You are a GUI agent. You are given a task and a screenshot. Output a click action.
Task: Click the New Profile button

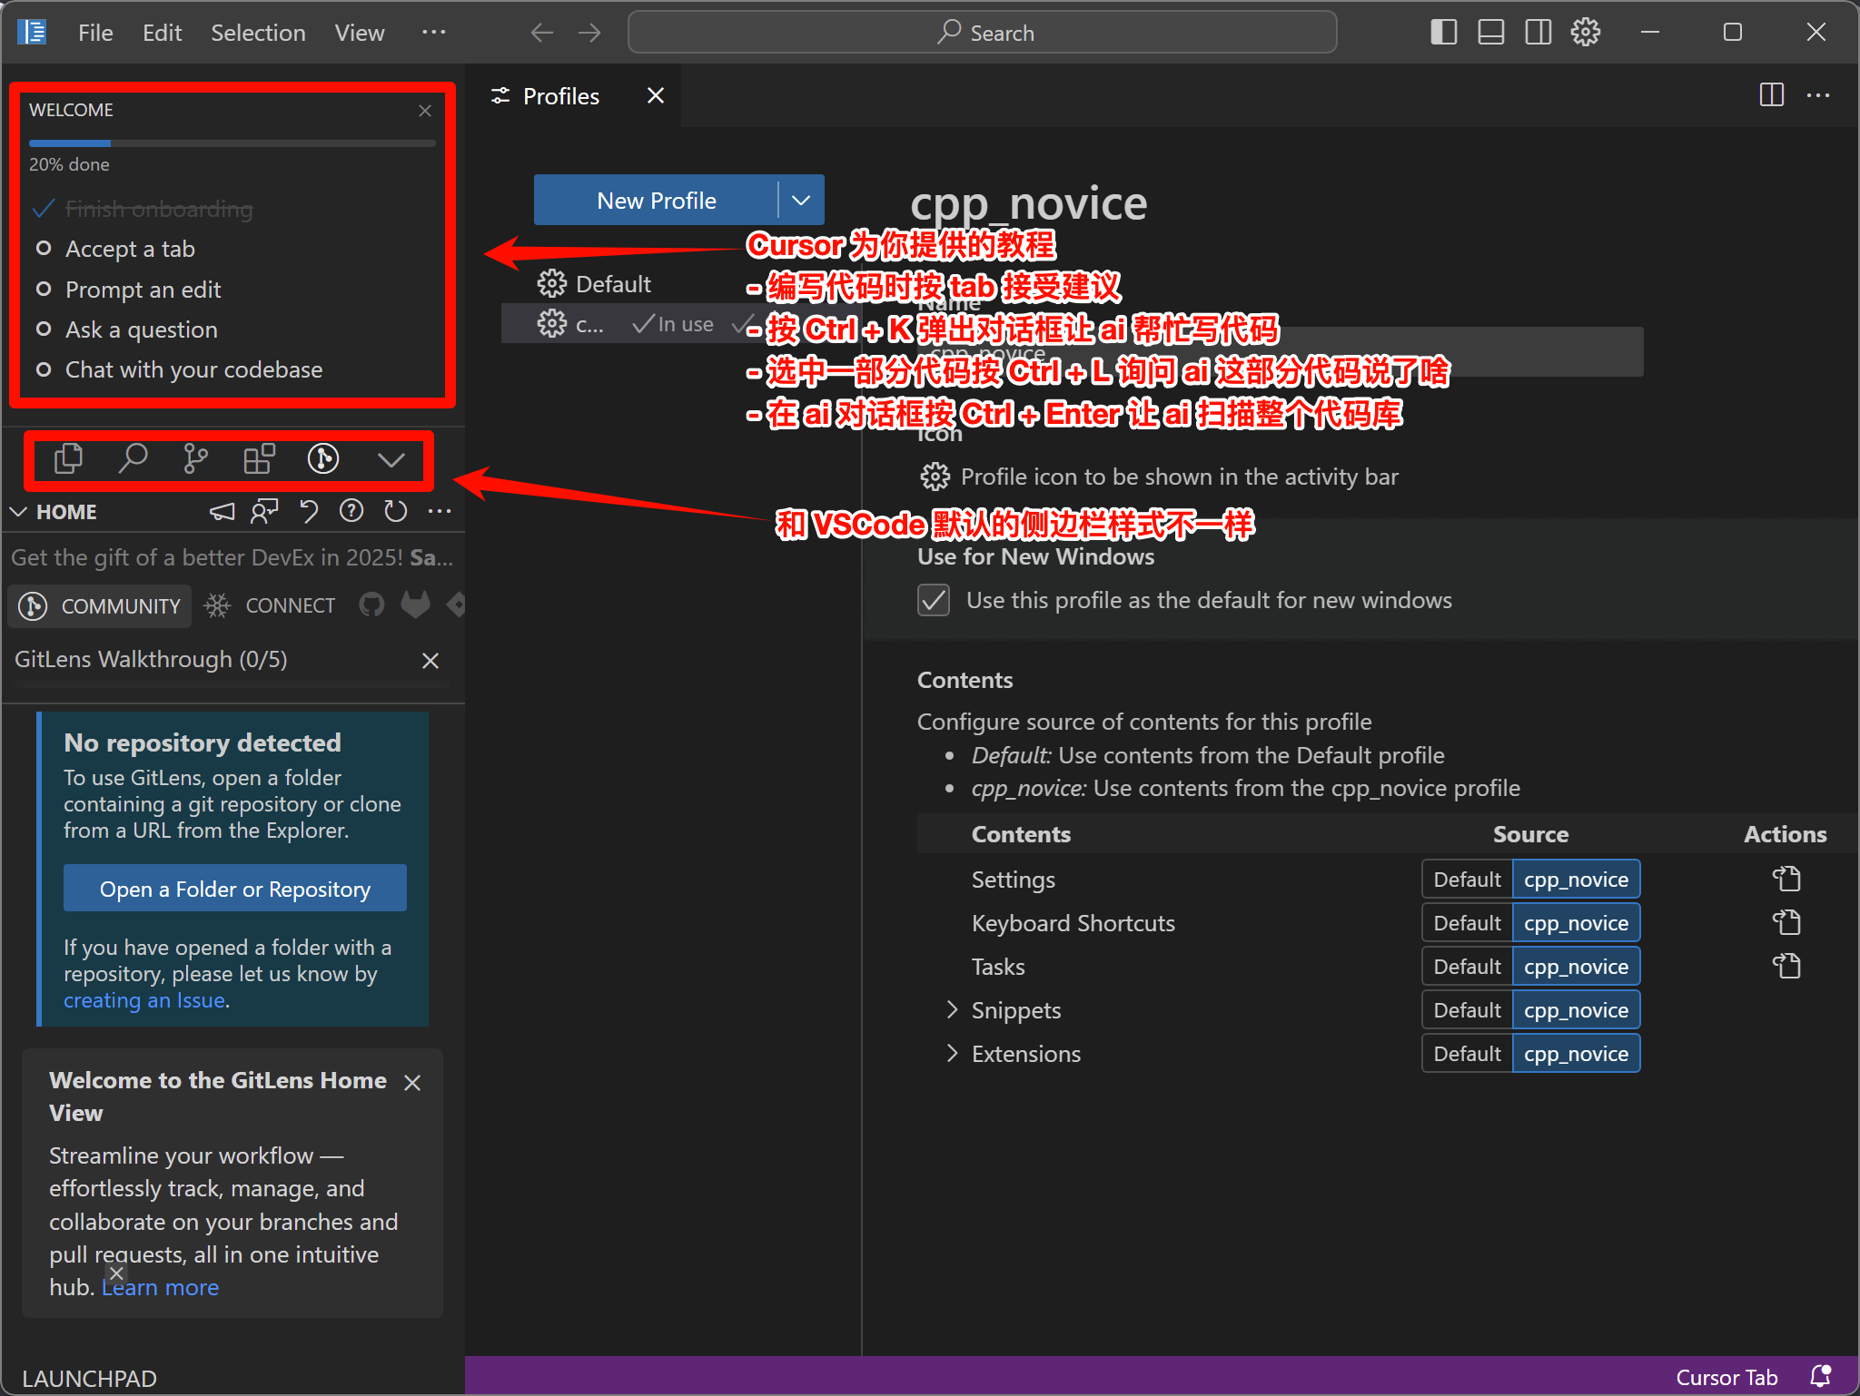click(656, 201)
